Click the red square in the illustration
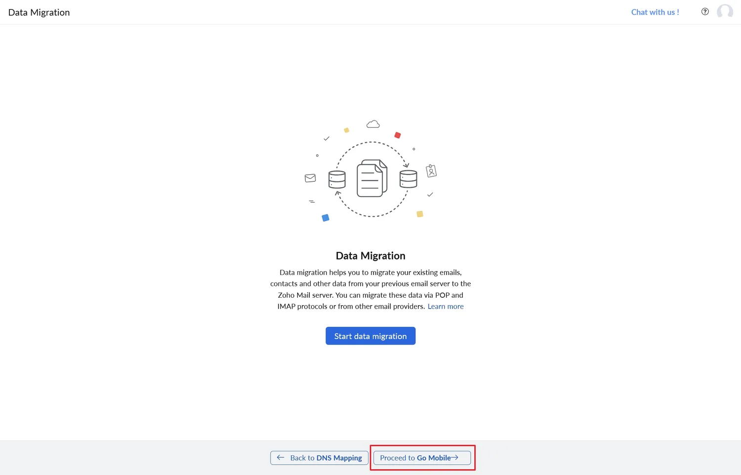The width and height of the screenshot is (741, 475). click(x=398, y=135)
